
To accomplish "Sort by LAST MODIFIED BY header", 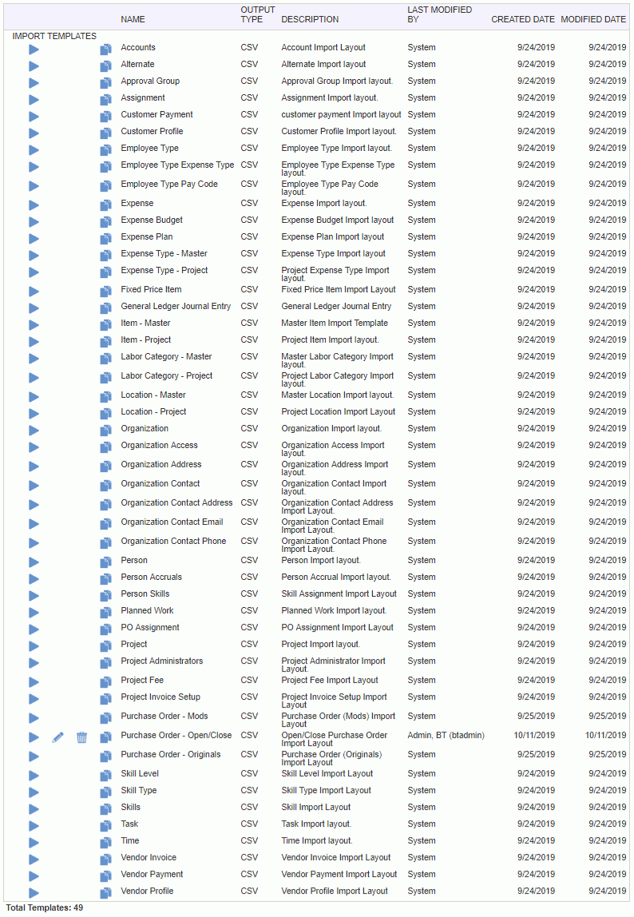I will pyautogui.click(x=439, y=14).
